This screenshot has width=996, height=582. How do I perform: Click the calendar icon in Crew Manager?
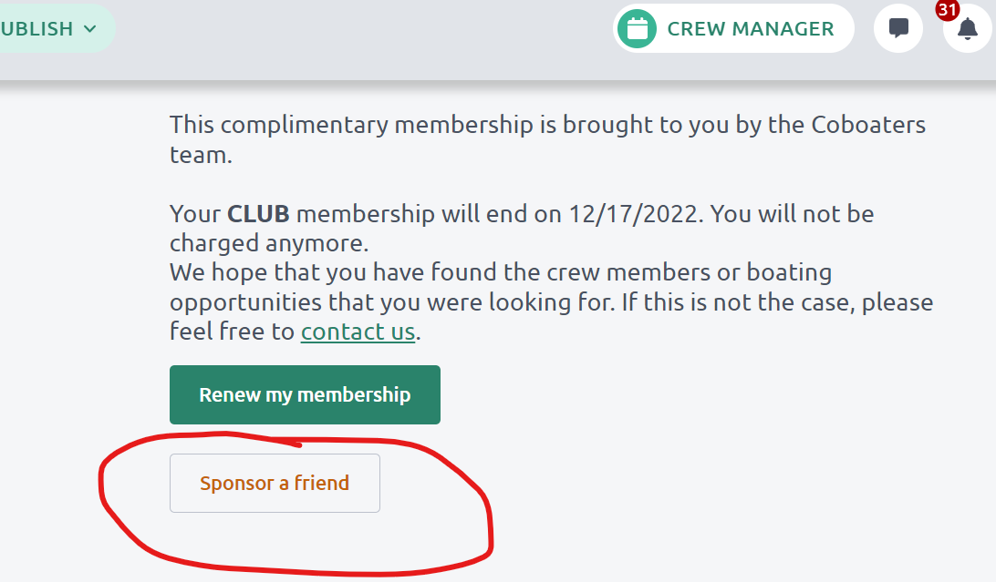[x=637, y=29]
